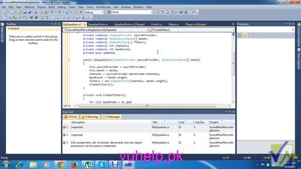The width and height of the screenshot is (301, 169).
Task: Open the active files tab list dropdown
Action: pos(233,24)
